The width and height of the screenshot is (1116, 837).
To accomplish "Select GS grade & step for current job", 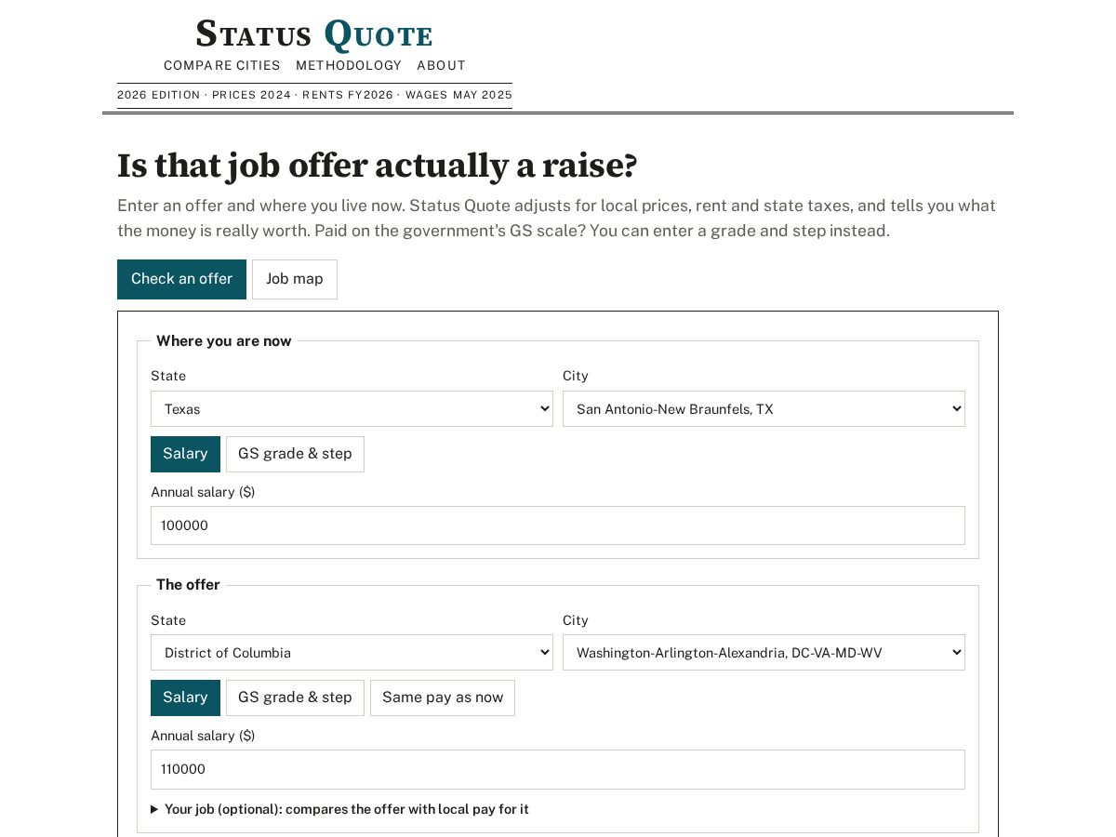I will [x=295, y=454].
